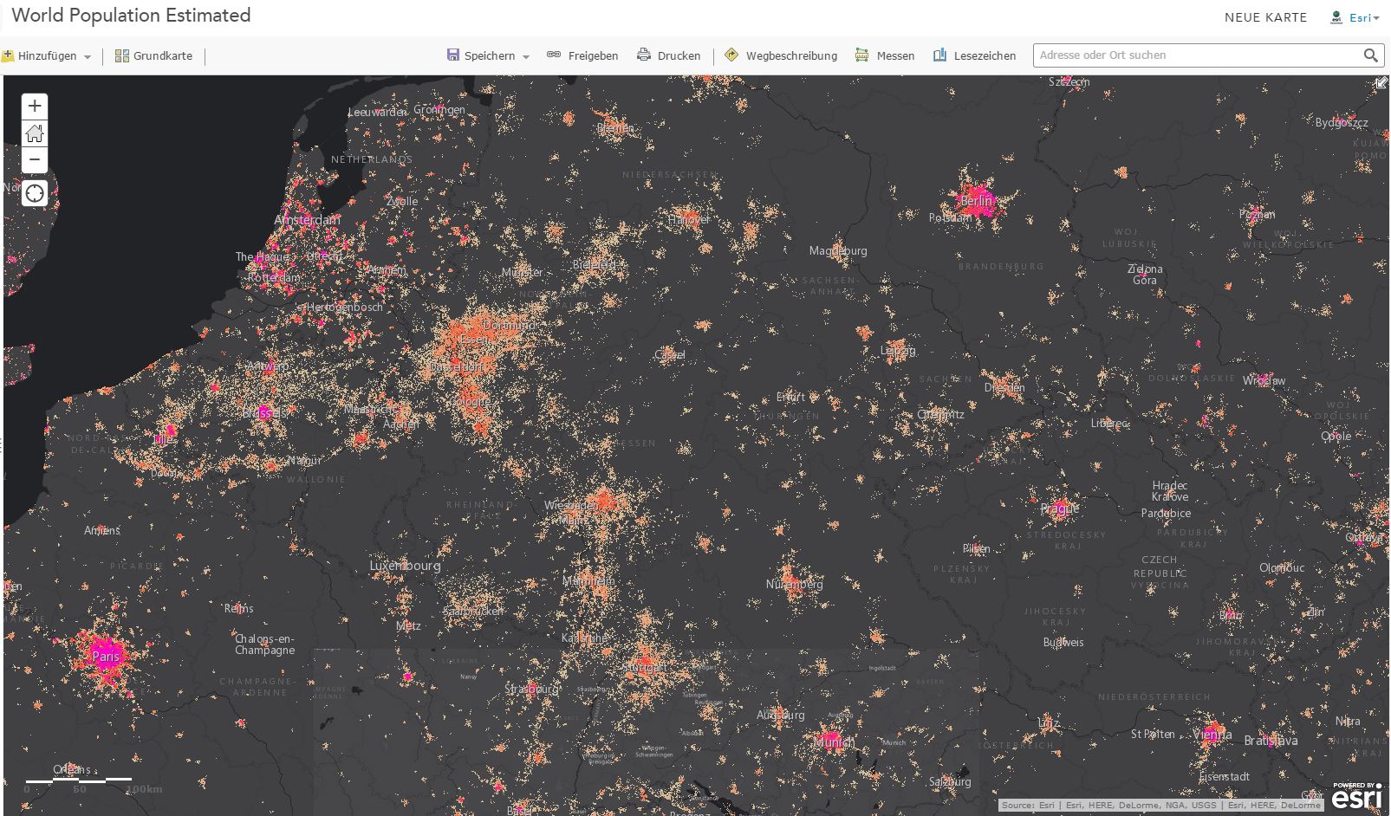Click the edit pencil icon above the map
This screenshot has width=1391, height=816.
tap(1382, 82)
